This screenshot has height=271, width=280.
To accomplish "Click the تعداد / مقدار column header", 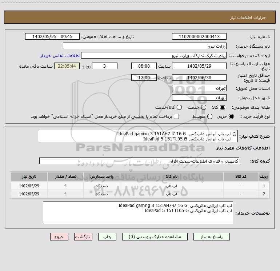I will tap(65, 177).
